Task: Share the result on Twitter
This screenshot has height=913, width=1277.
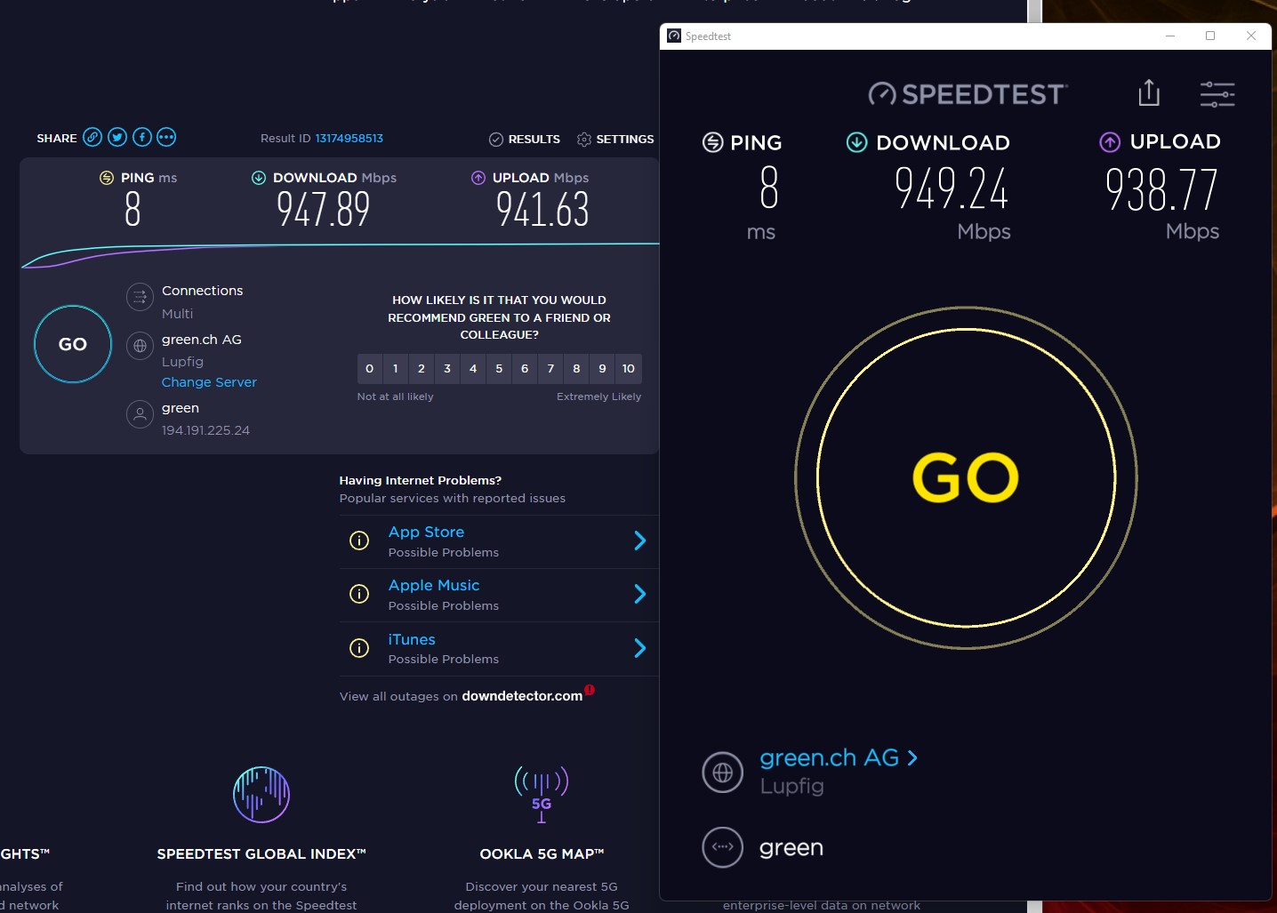Action: (117, 137)
